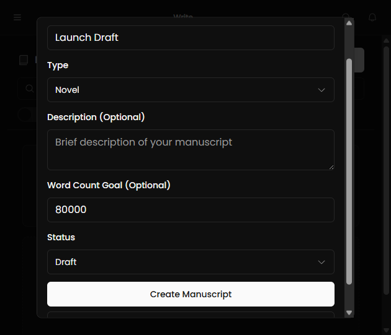The height and width of the screenshot is (335, 391).
Task: Click the dialog scrollbar up arrow
Action: click(349, 23)
